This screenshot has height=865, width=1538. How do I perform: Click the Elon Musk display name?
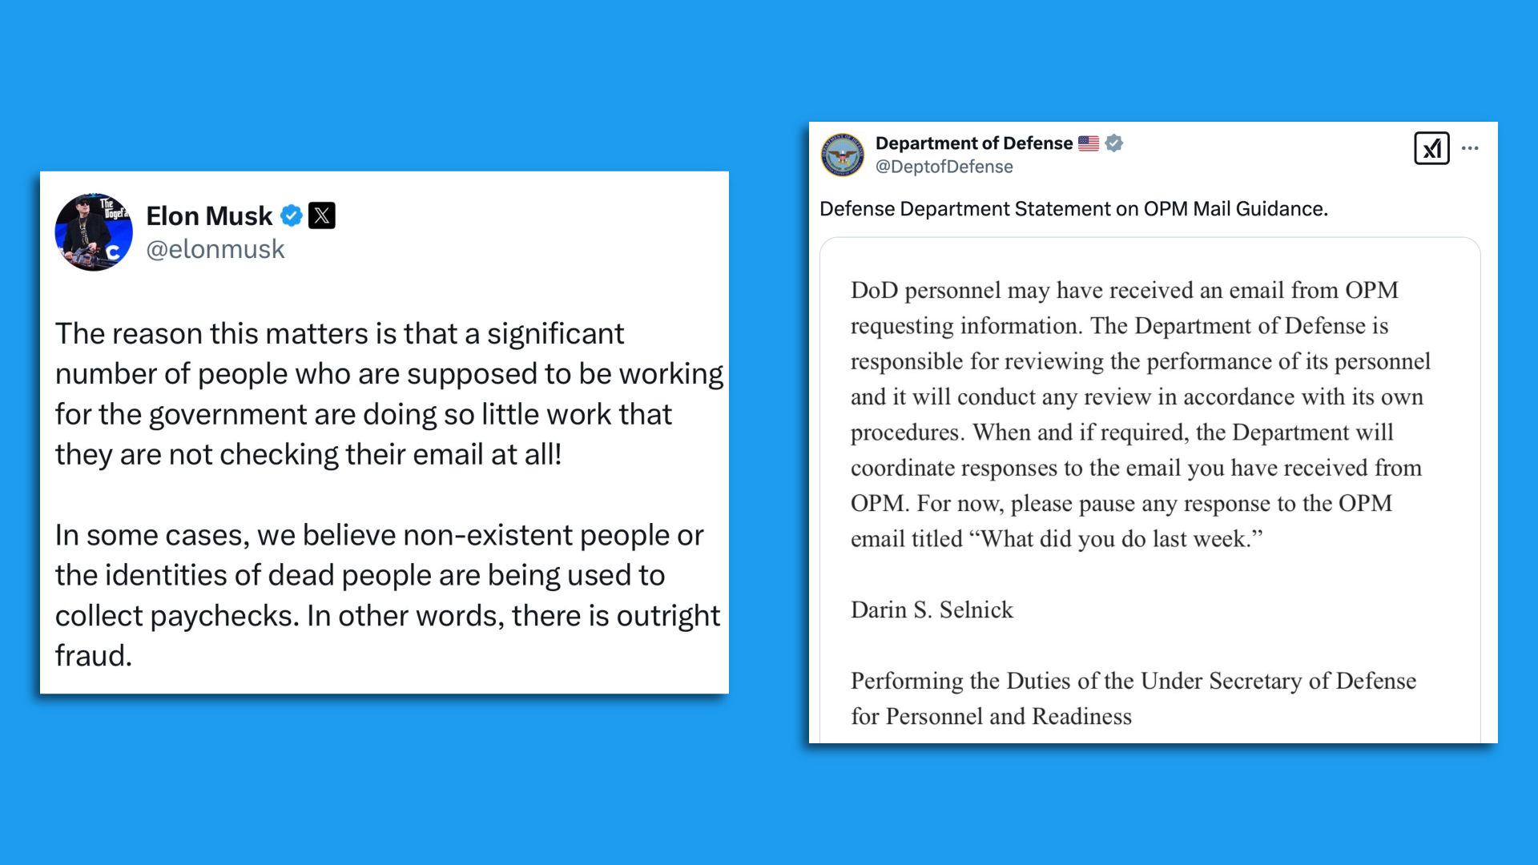click(x=210, y=215)
